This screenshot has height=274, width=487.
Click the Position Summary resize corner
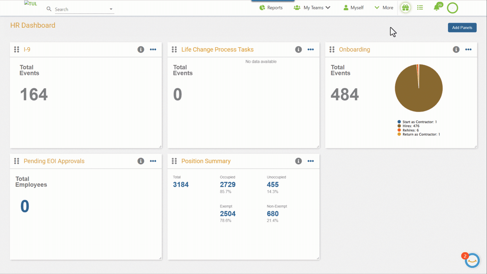[318, 258]
